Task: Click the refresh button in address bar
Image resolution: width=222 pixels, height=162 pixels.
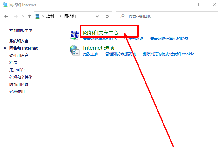Action: 107,16
